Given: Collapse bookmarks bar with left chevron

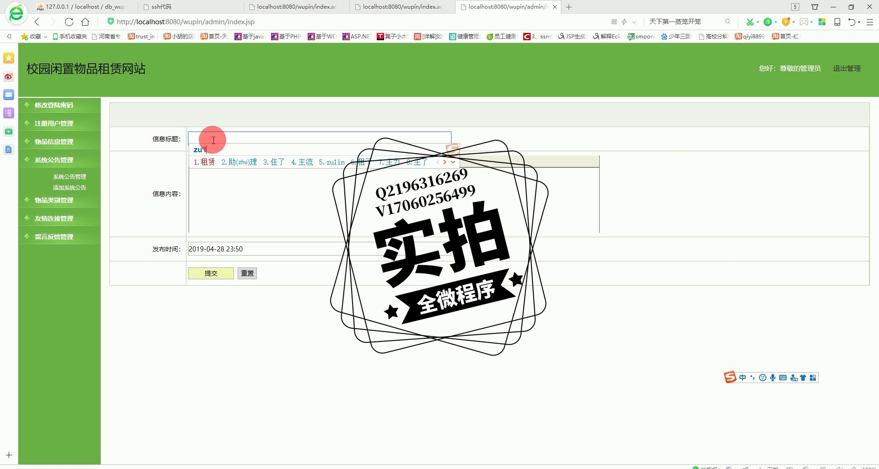Looking at the screenshot, I should (9, 36).
